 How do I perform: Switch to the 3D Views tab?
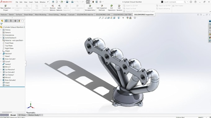(x=22, y=115)
